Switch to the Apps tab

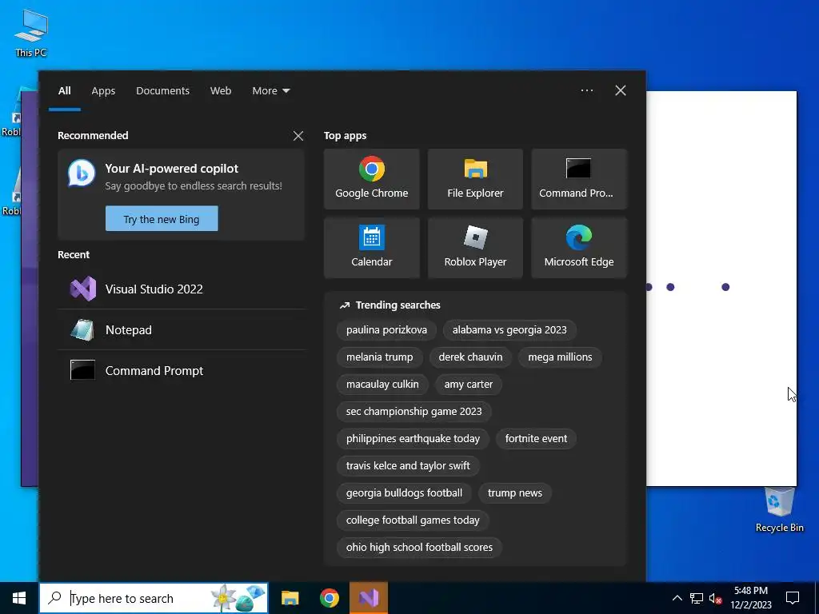pos(103,91)
